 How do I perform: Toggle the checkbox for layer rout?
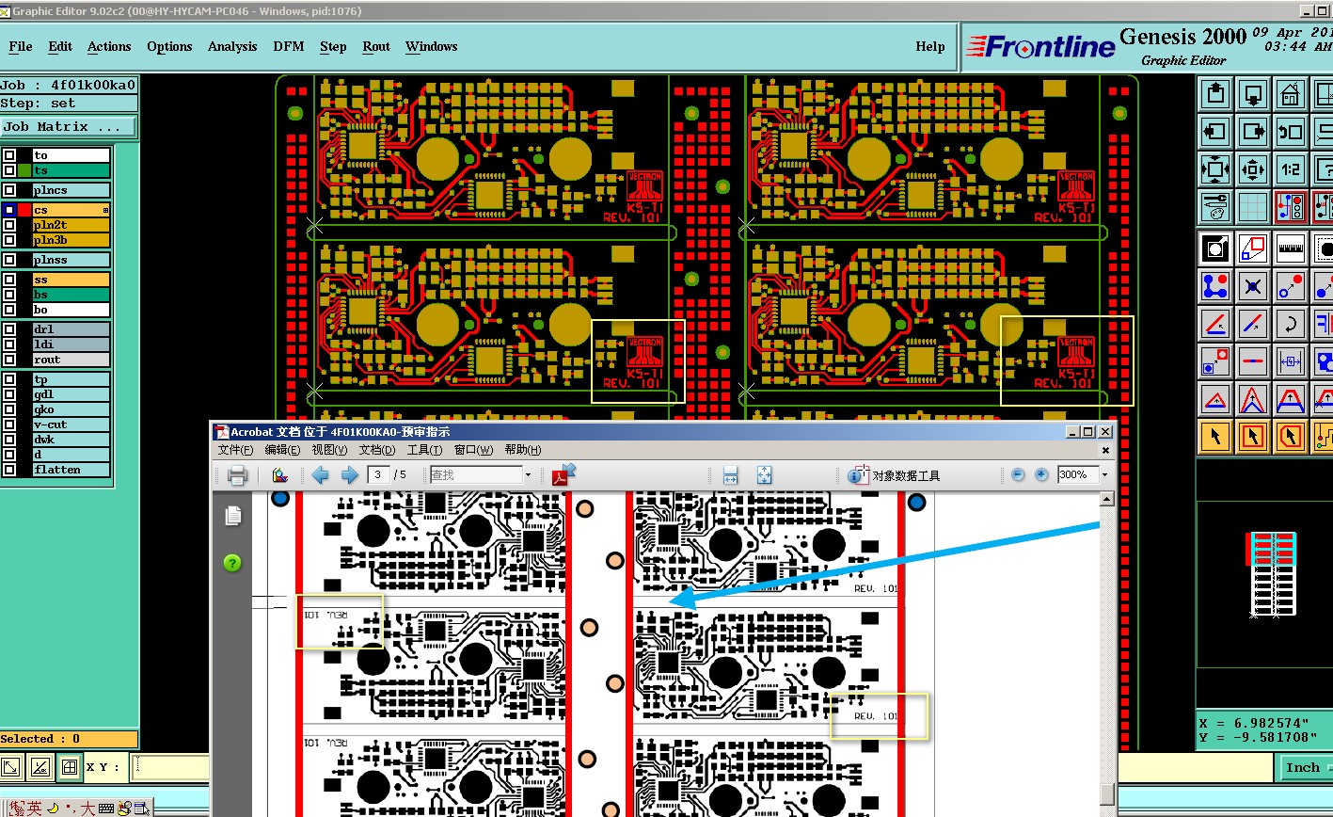[x=9, y=360]
